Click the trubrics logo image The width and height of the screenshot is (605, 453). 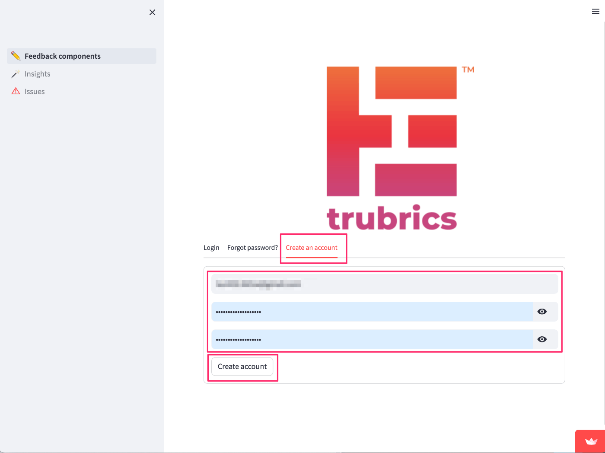400,148
